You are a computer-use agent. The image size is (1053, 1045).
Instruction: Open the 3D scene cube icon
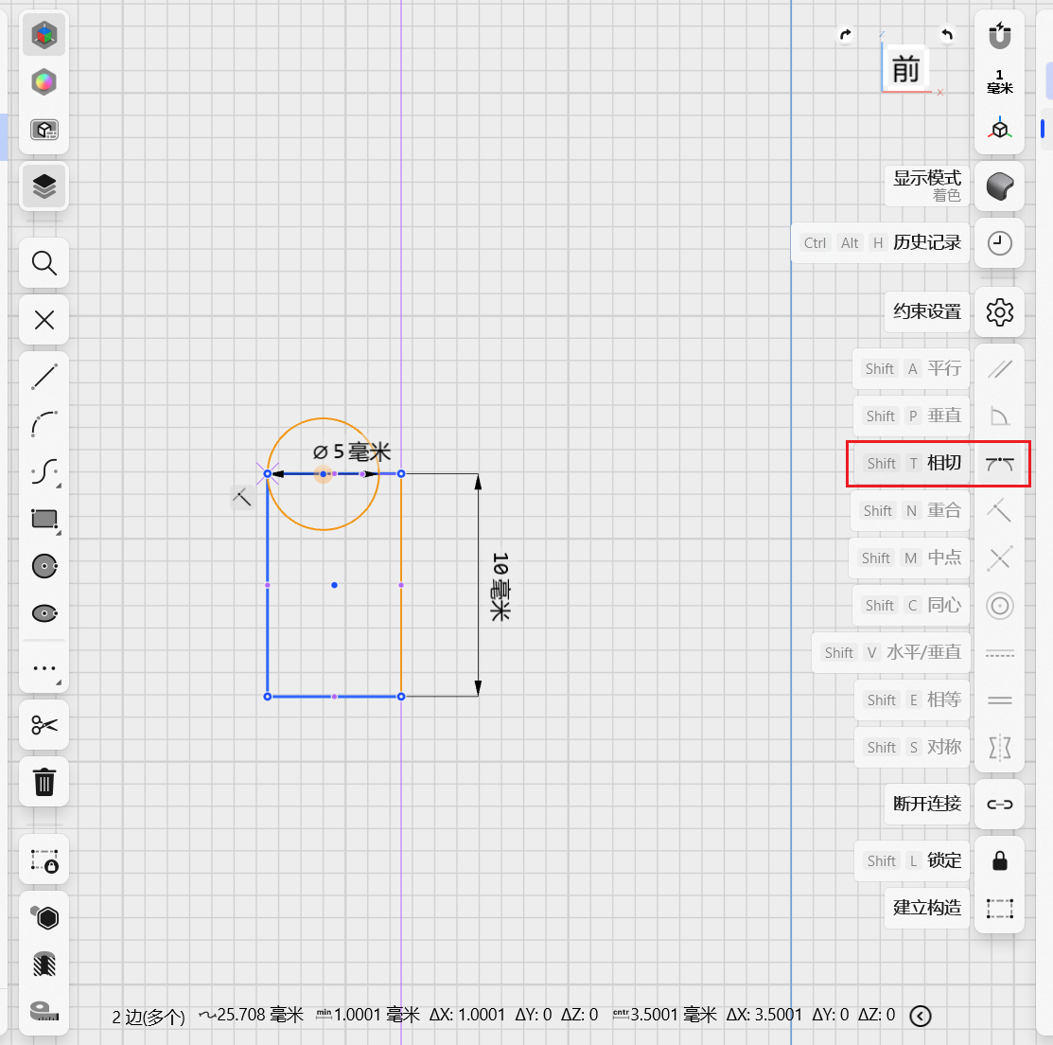(44, 35)
